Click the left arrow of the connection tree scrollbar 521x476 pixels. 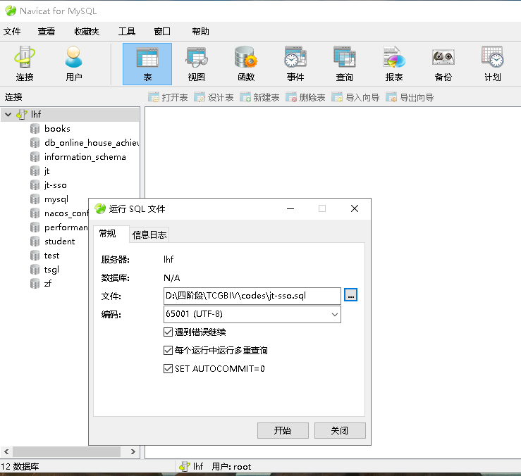point(6,452)
